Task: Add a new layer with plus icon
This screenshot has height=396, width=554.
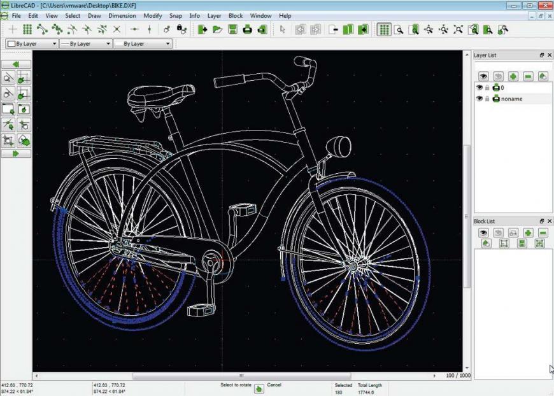Action: 513,76
